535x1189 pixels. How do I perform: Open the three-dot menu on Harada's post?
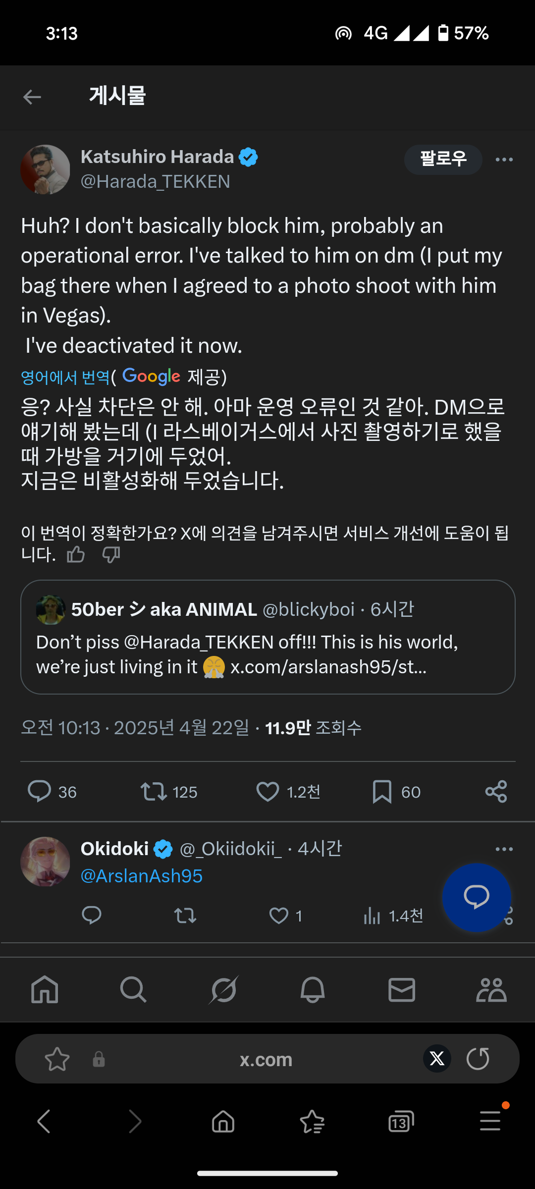[504, 160]
